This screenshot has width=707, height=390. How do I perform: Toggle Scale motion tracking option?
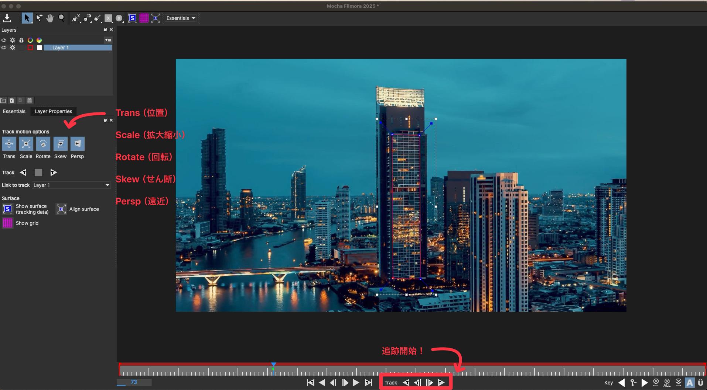tap(26, 144)
